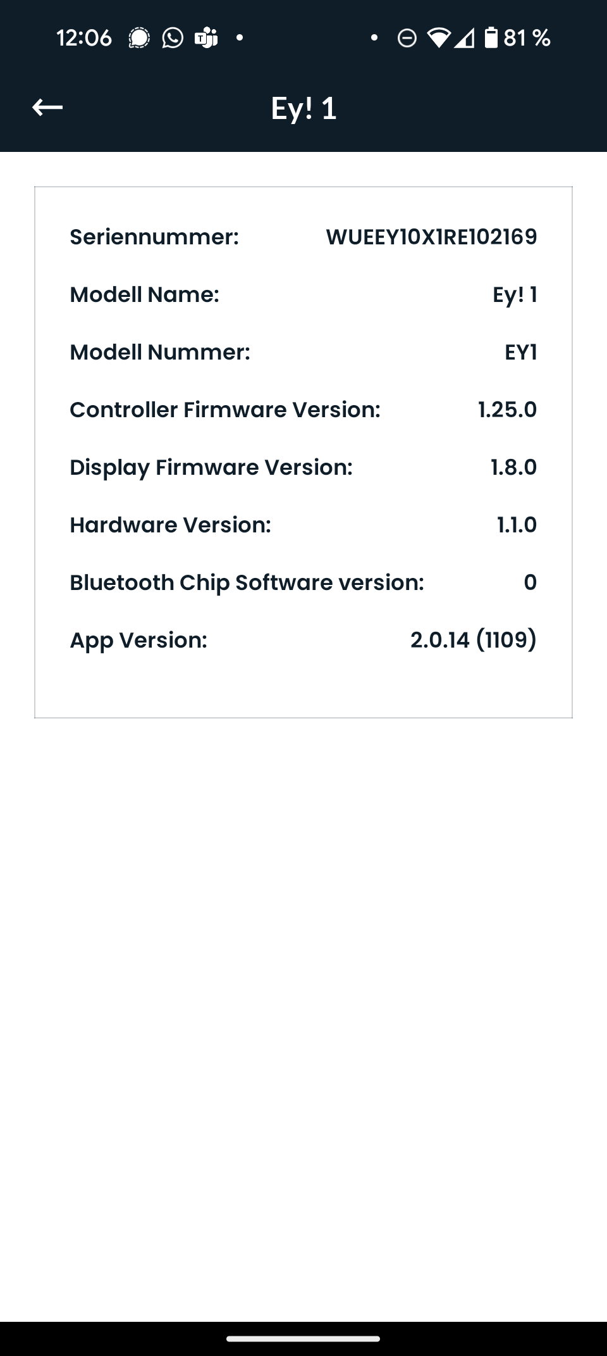The image size is (607, 1356).
Task: Tap the back arrow icon
Action: pos(47,108)
